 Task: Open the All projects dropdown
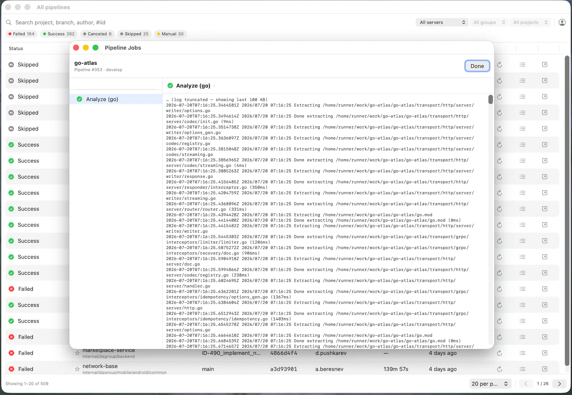(x=530, y=22)
